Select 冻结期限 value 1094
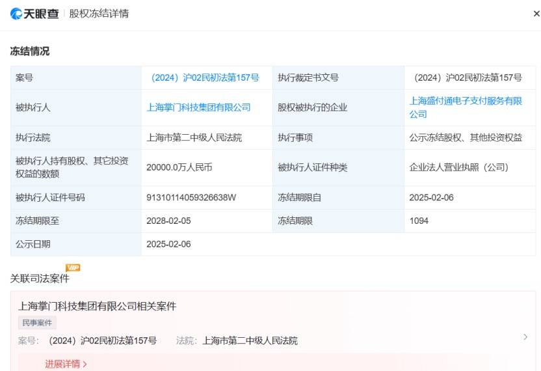The image size is (541, 371). (x=419, y=221)
